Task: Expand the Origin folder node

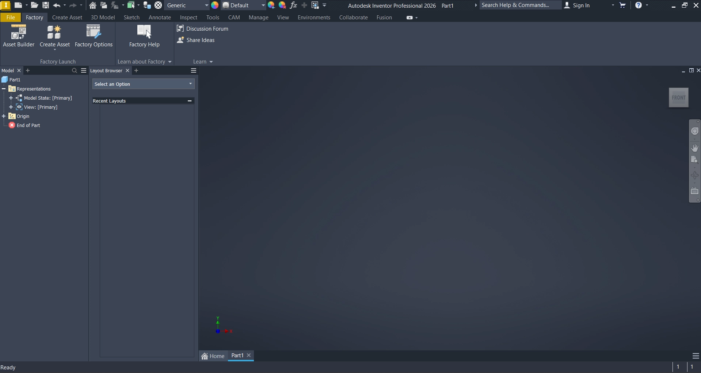Action: pyautogui.click(x=4, y=116)
